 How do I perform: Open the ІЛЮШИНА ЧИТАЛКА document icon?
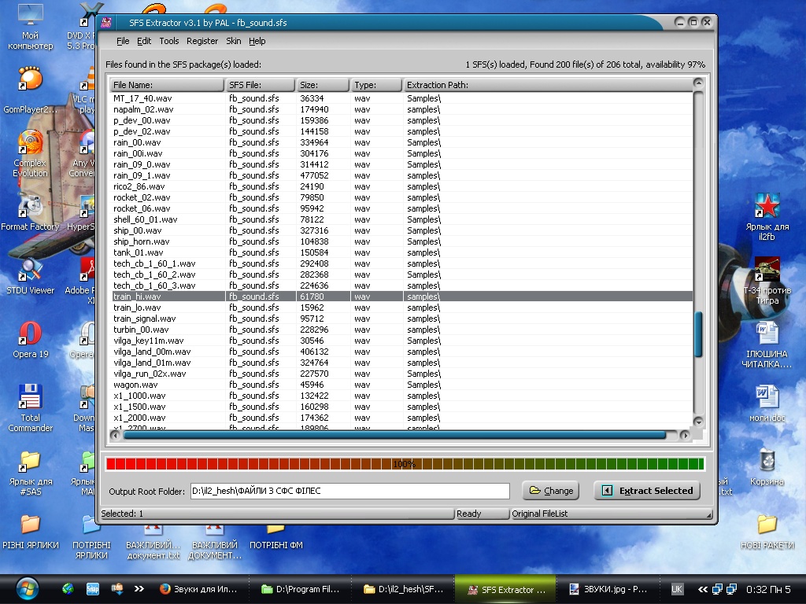[767, 333]
